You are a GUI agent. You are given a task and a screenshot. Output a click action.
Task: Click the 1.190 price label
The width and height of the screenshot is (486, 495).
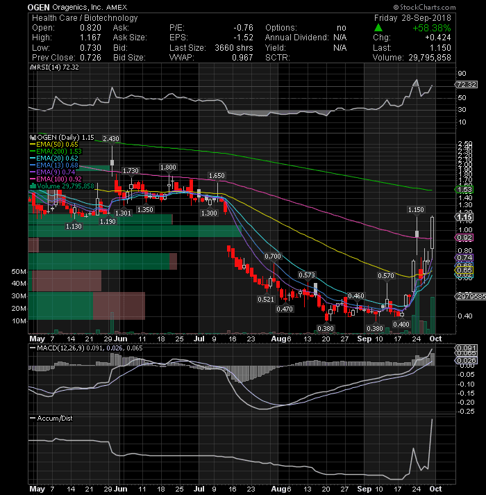click(x=108, y=222)
